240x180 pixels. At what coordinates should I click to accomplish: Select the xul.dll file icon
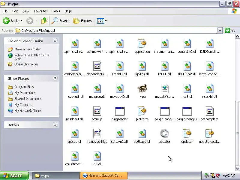97,156
